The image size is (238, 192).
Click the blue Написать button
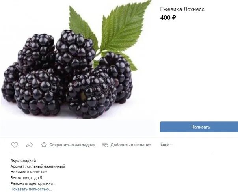(x=199, y=127)
